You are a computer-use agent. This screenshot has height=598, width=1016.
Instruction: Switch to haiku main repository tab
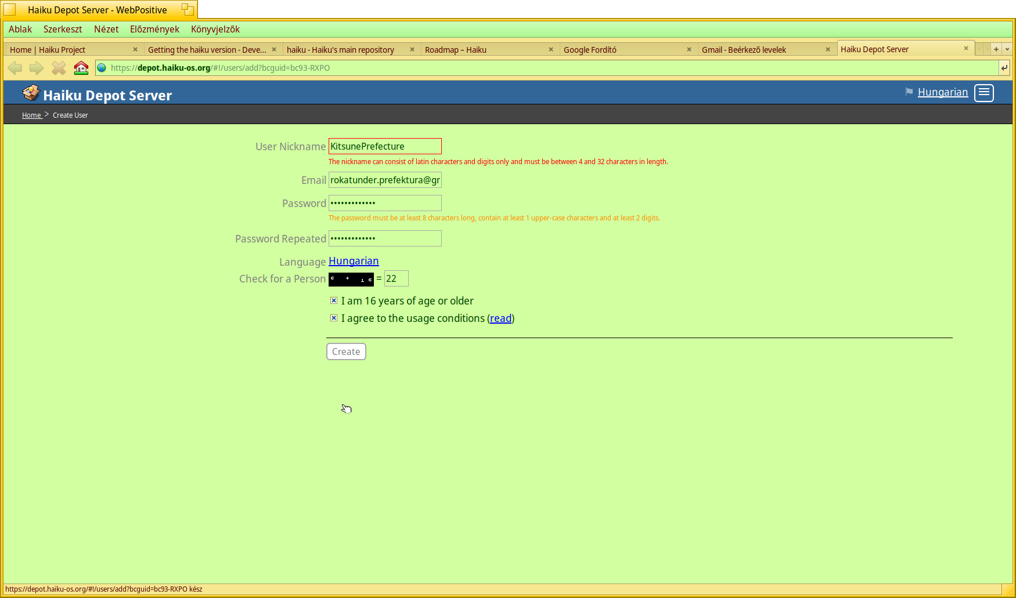[x=351, y=49]
